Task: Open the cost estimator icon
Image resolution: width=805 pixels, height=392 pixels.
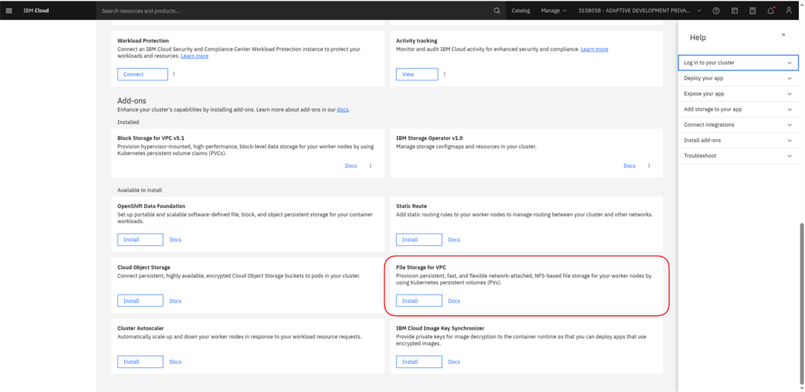Action: point(753,11)
